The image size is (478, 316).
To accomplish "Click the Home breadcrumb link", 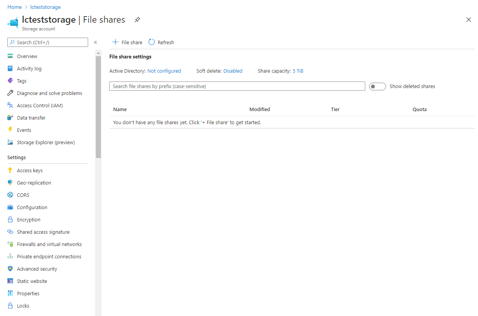I will click(x=15, y=7).
